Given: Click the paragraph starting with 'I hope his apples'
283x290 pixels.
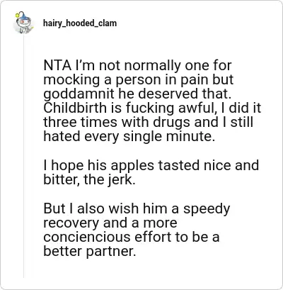Looking at the screenshot, I should (x=151, y=172).
